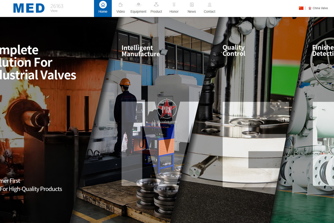Image resolution: width=334 pixels, height=223 pixels.
Task: Click the Solution For Industrial Valves headline
Action: (x=38, y=62)
